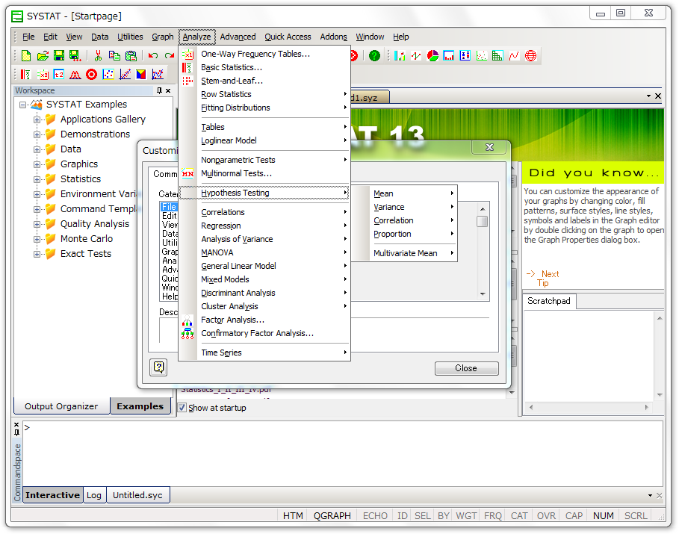Click the dotted cluster analysis icon
Viewport: 679px width, 534px height.
coord(108,75)
